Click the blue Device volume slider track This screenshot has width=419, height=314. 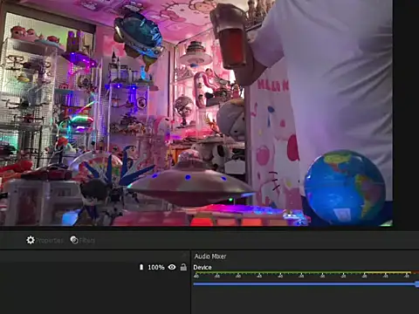click(306, 284)
